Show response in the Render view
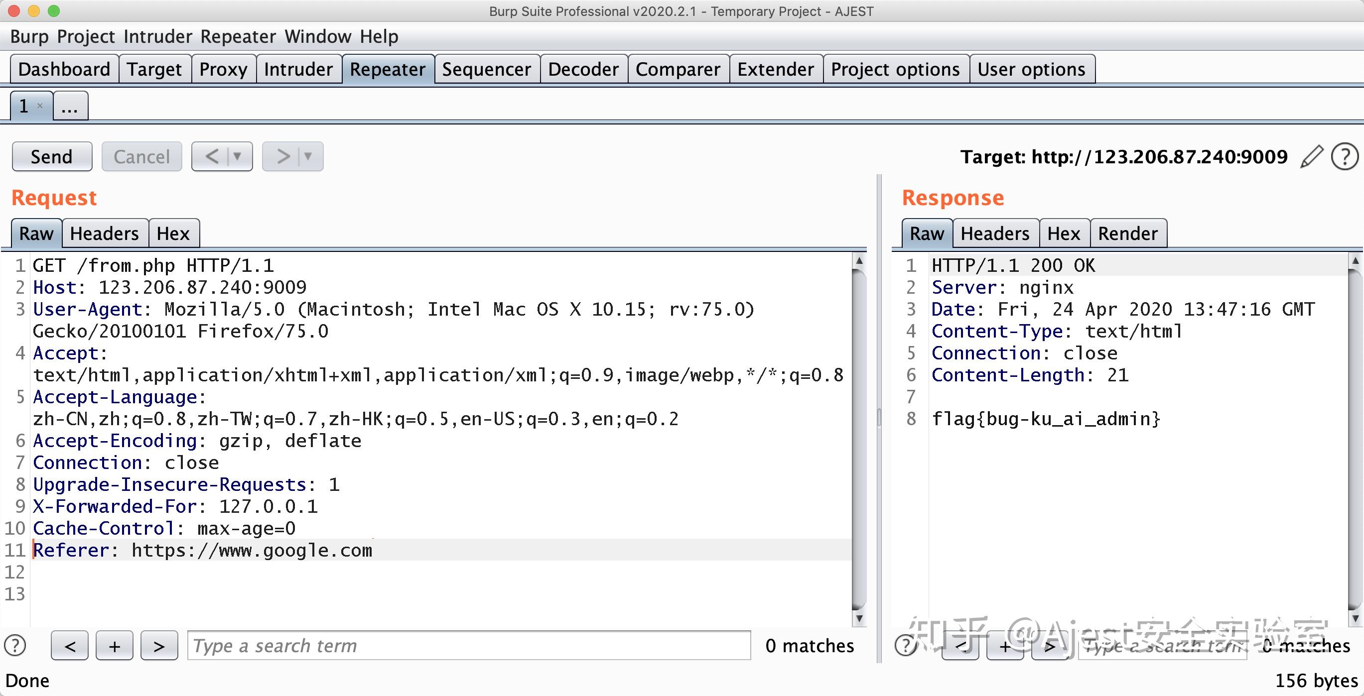 click(x=1127, y=233)
